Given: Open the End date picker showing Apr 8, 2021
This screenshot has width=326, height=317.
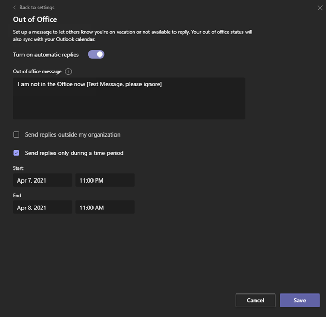Looking at the screenshot, I should point(42,208).
